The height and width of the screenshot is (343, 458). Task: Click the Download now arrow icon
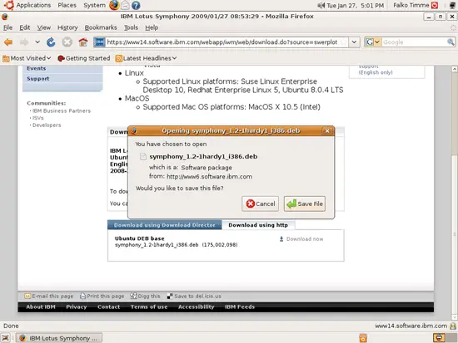point(281,239)
